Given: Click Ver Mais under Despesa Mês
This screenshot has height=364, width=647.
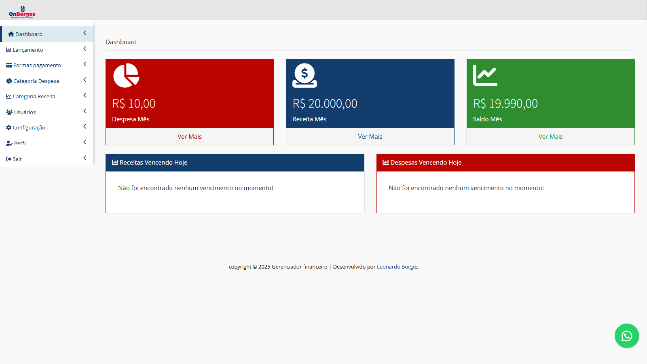Looking at the screenshot, I should click(x=190, y=137).
